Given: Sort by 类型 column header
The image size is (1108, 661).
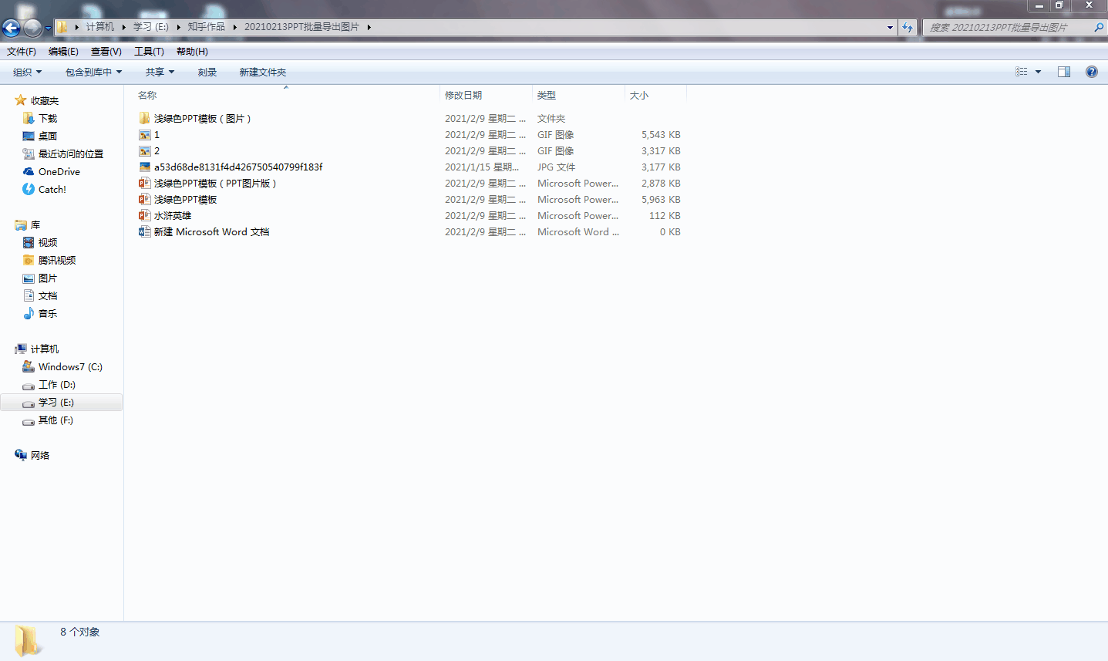Looking at the screenshot, I should [x=547, y=96].
